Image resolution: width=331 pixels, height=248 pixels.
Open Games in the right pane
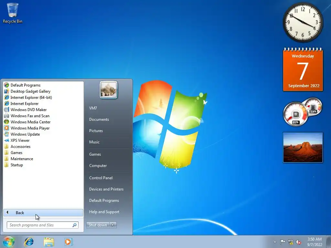coord(95,154)
